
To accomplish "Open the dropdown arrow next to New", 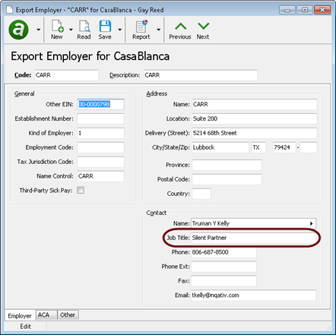I will 71,30.
